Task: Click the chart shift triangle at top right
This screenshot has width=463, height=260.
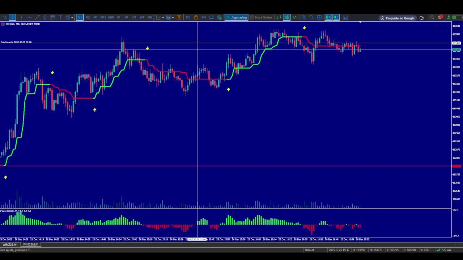Action: (x=360, y=22)
